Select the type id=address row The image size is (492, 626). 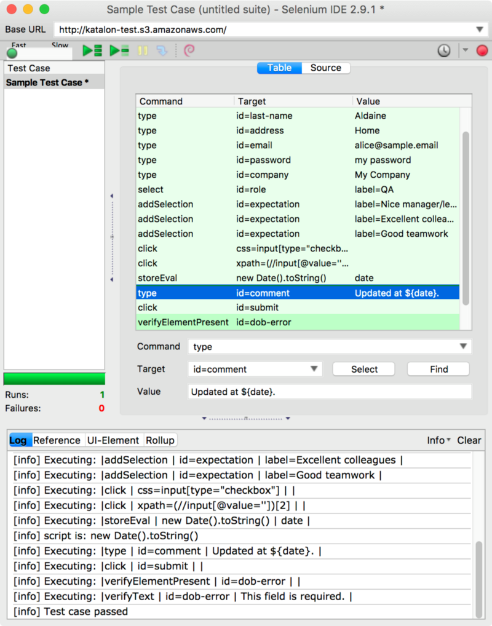298,130
